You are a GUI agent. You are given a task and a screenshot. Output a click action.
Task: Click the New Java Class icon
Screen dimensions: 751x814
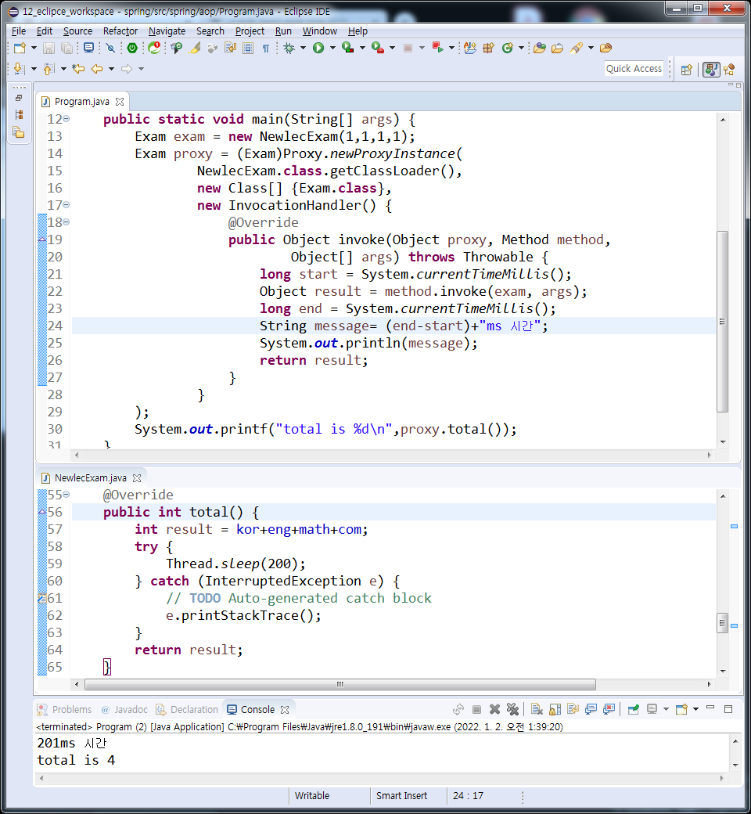(x=507, y=49)
